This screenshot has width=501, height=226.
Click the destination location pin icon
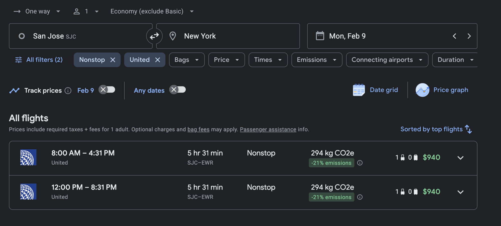point(172,36)
